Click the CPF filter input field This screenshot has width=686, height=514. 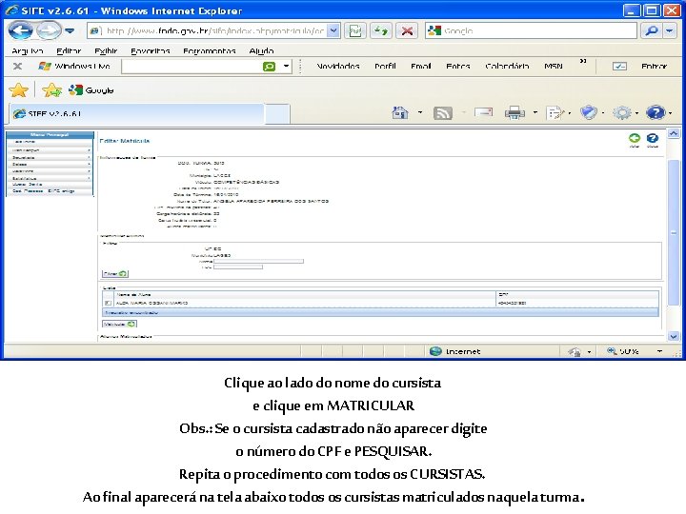click(x=238, y=267)
